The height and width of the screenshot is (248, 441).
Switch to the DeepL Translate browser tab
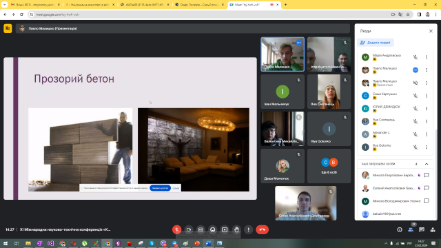tap(199, 5)
